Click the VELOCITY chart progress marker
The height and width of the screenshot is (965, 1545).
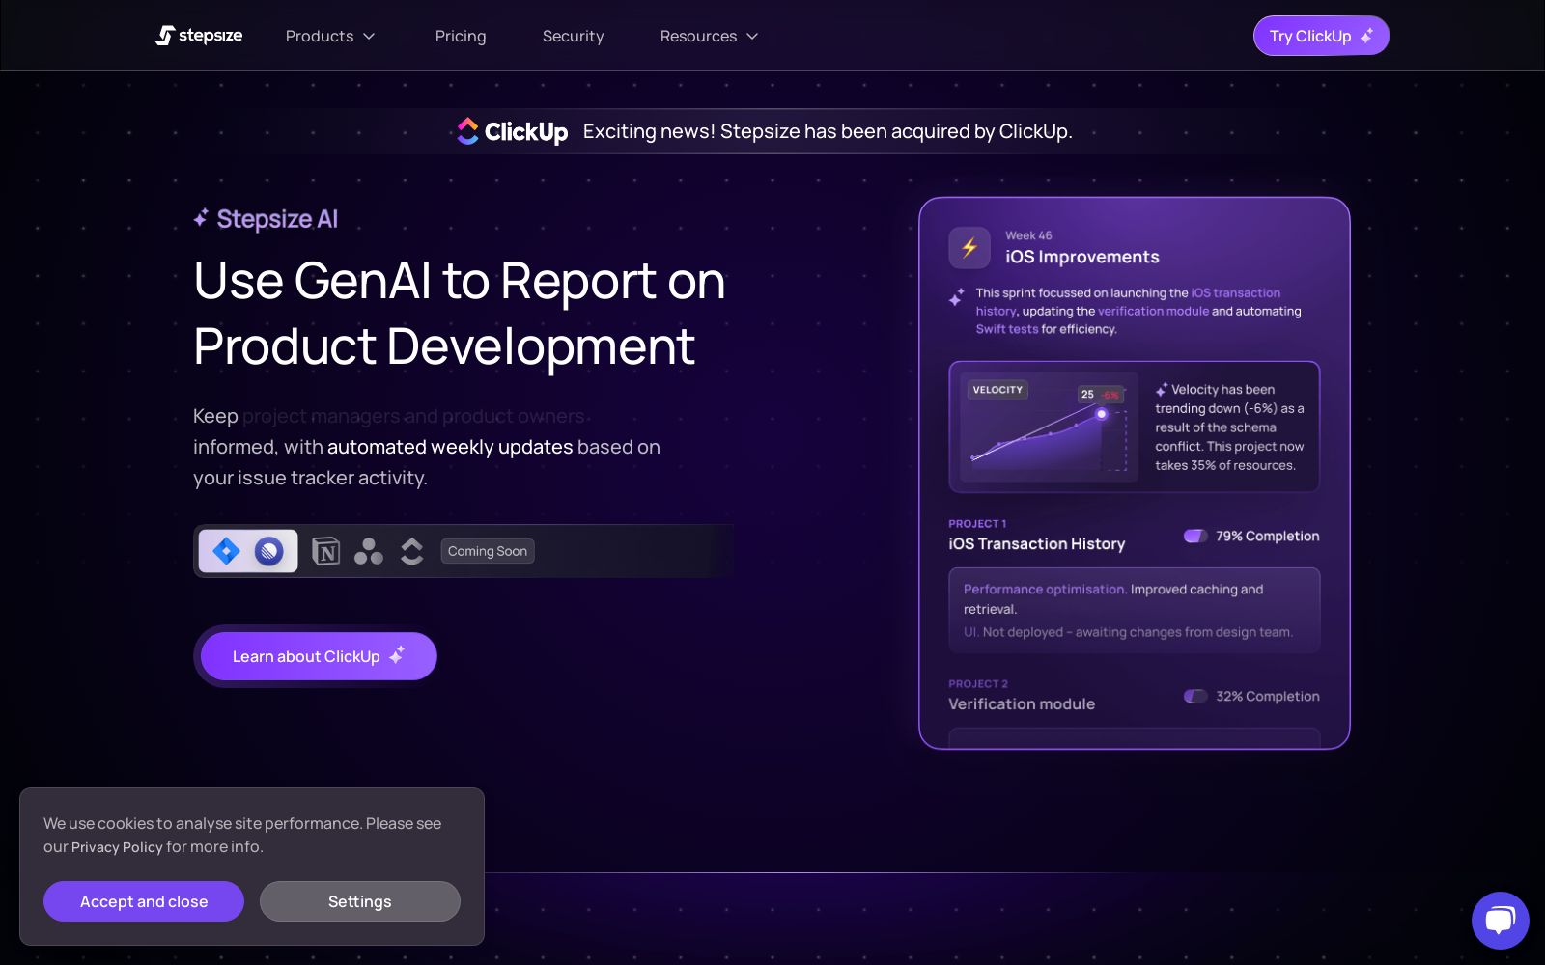(1101, 414)
